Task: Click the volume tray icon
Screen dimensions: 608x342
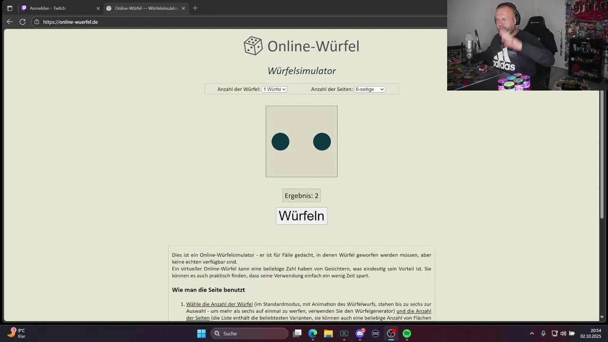Action: pyautogui.click(x=563, y=333)
